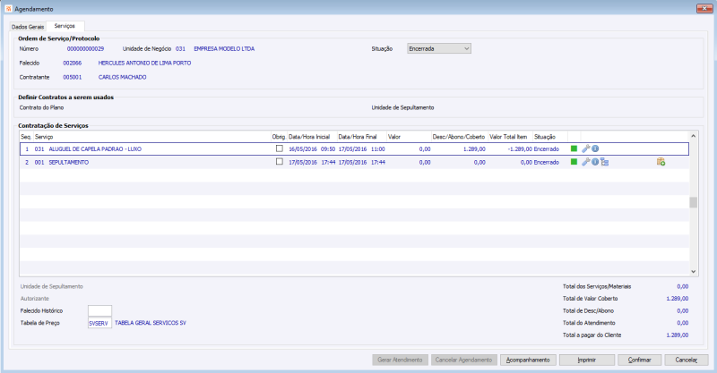
Task: Click order number 000000000029
Action: click(x=85, y=48)
